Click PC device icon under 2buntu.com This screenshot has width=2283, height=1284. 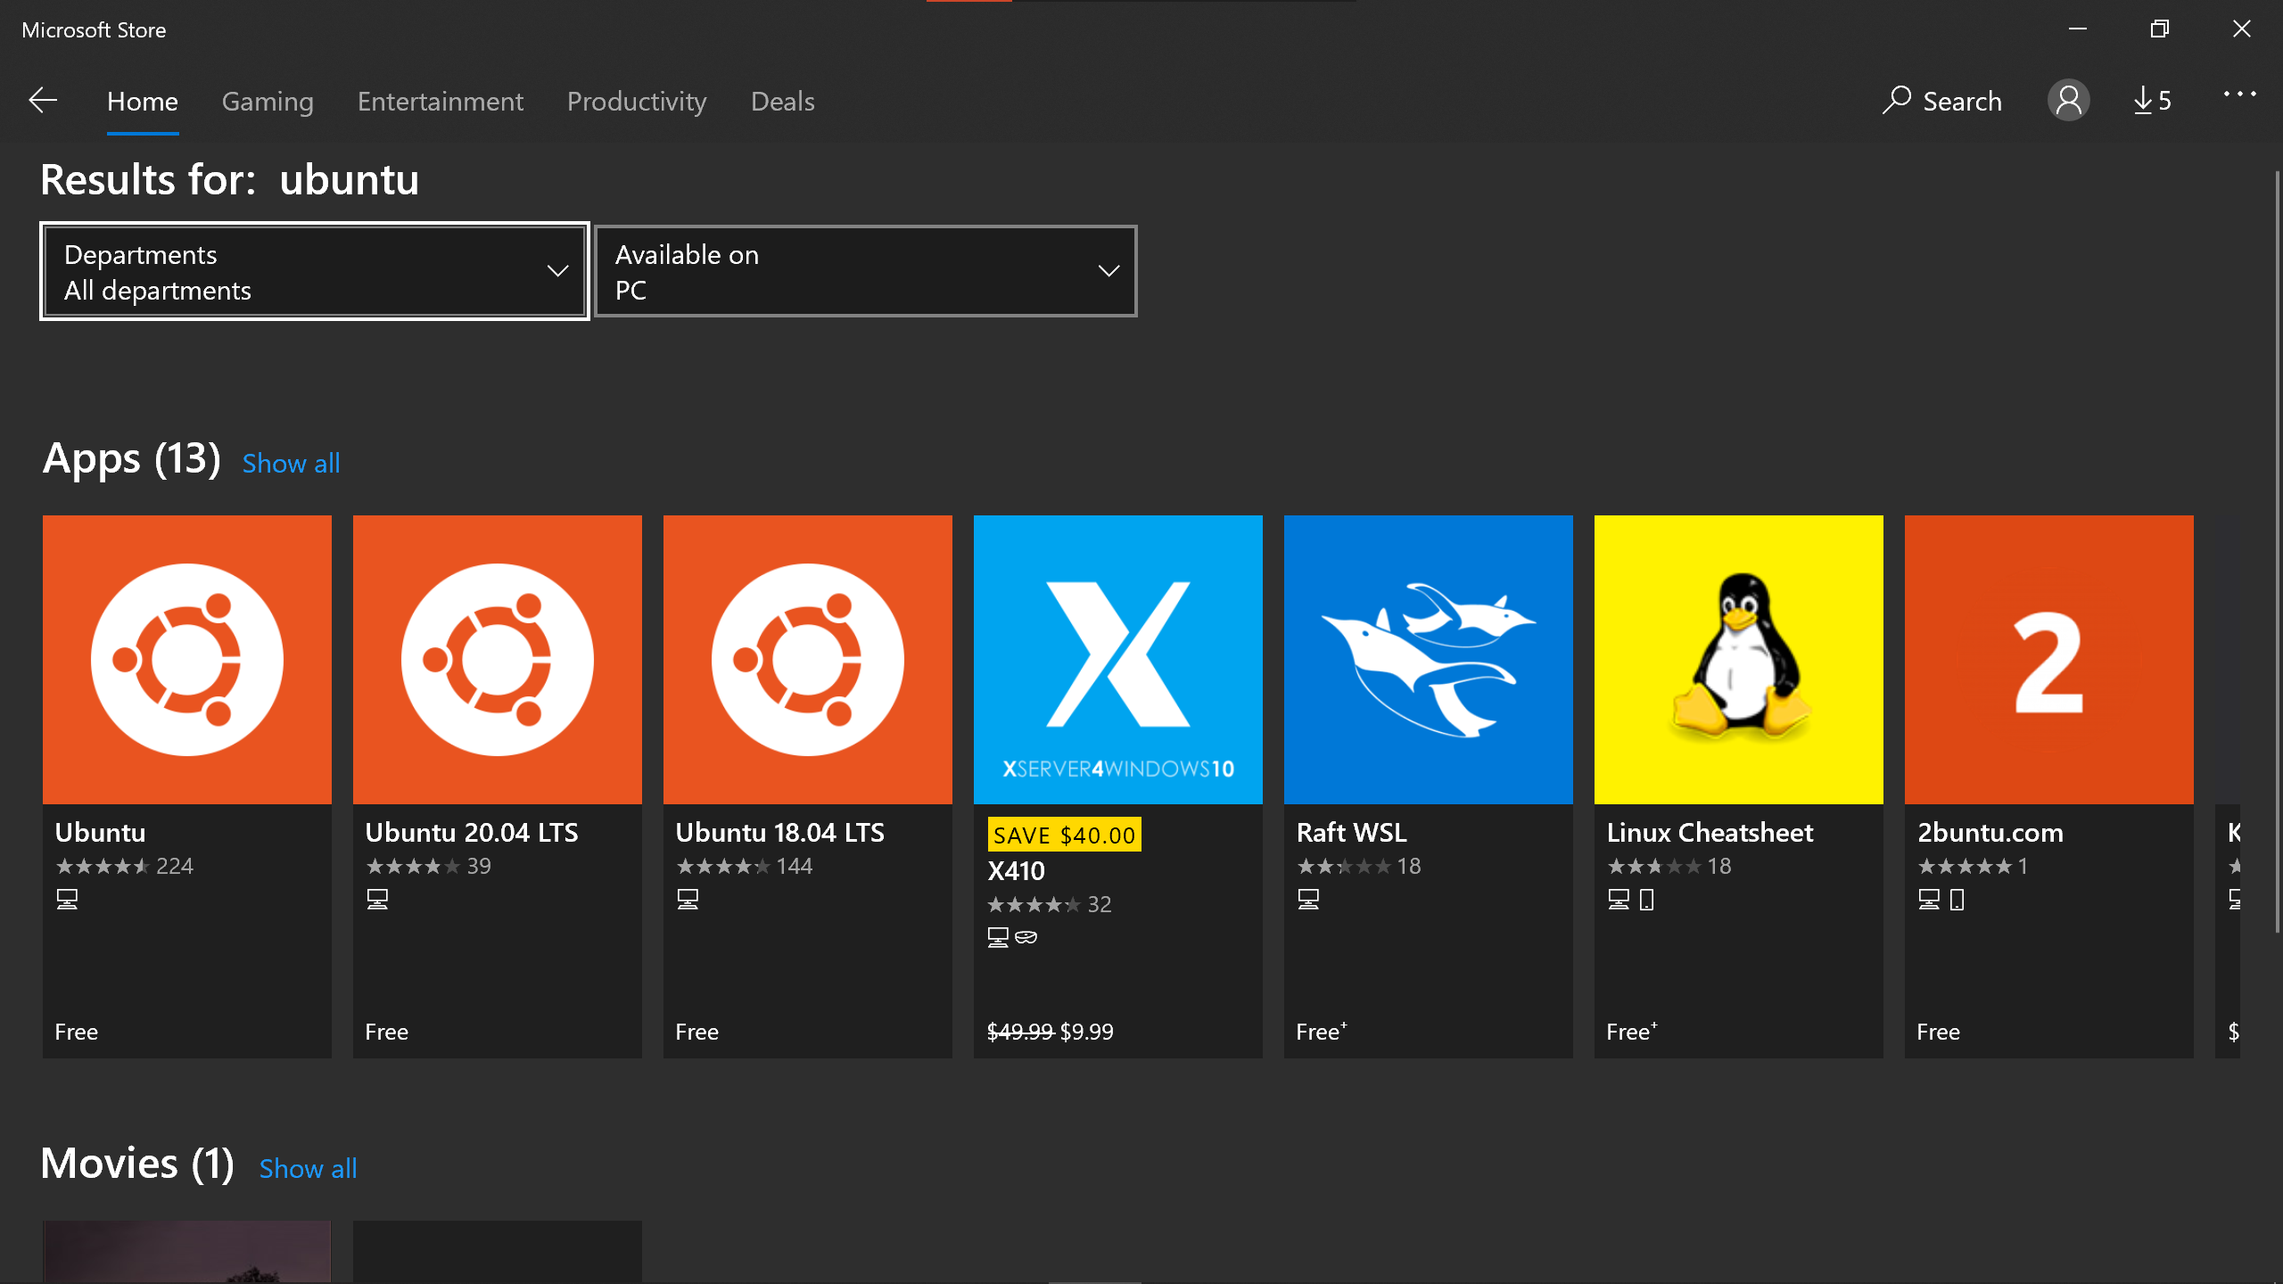click(1929, 900)
